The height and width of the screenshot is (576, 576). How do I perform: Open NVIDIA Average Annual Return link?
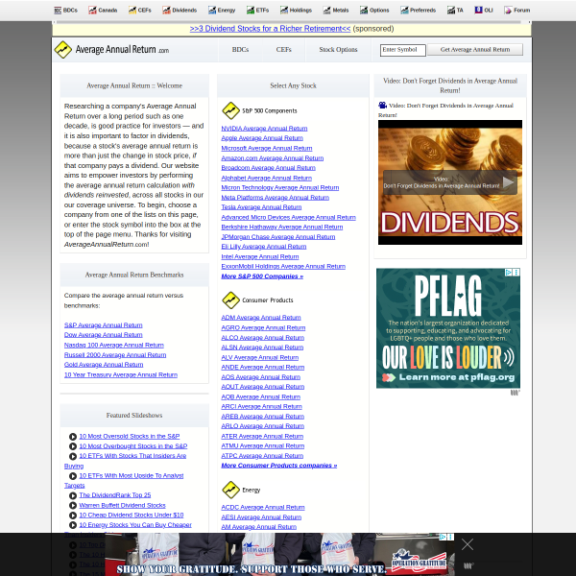coord(264,129)
